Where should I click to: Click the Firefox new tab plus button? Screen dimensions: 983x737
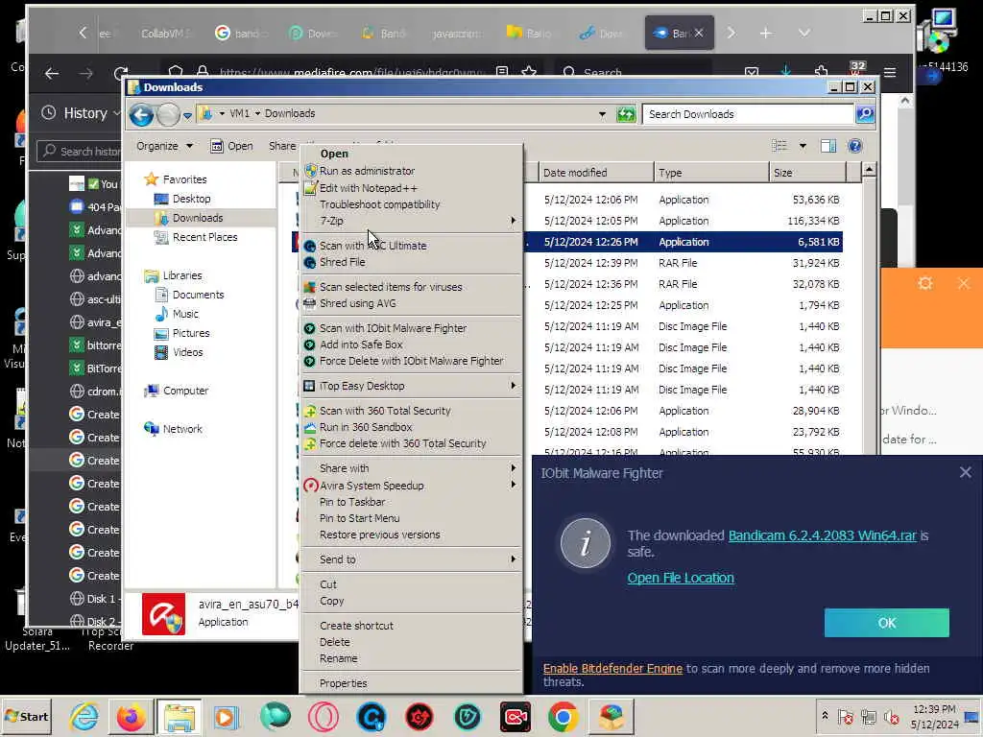[765, 34]
